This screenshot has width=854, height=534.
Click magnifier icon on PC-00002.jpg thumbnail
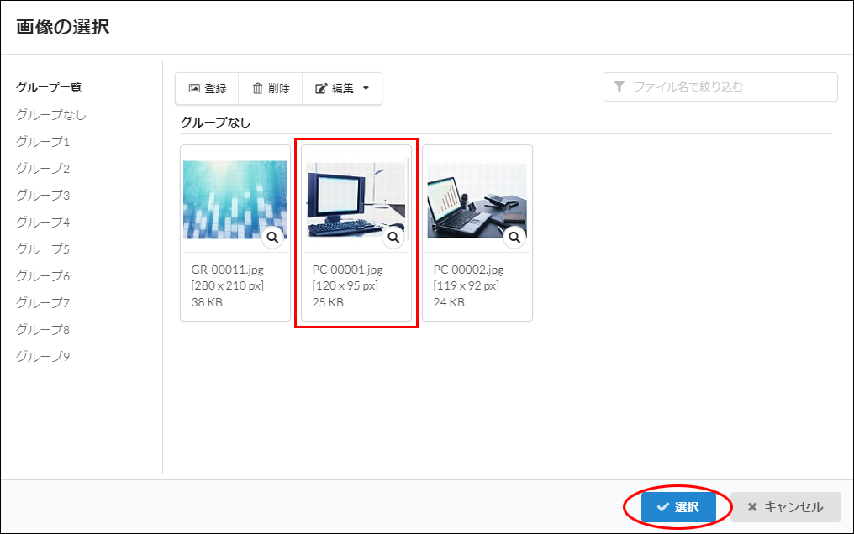514,238
